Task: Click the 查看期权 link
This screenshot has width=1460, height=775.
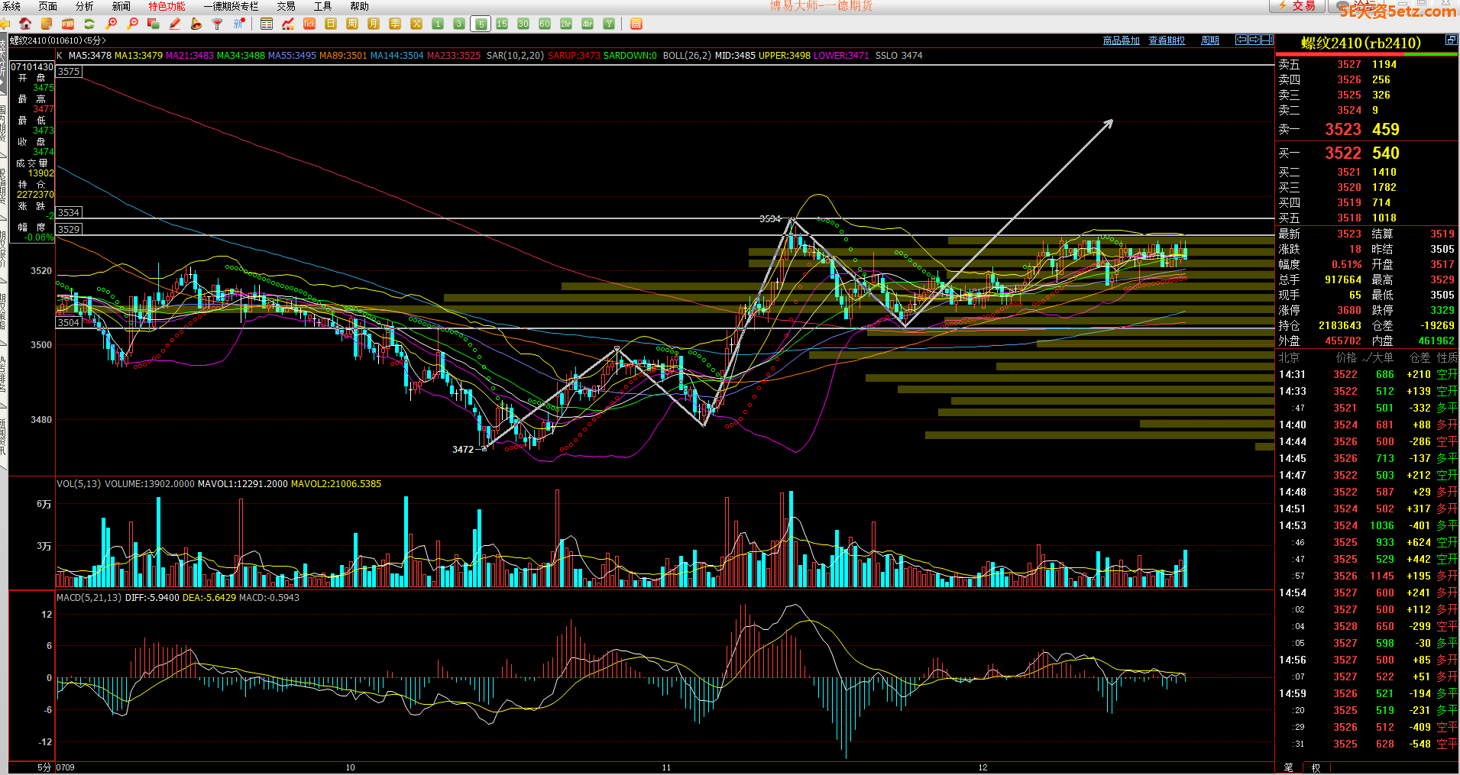Action: pyautogui.click(x=1167, y=40)
